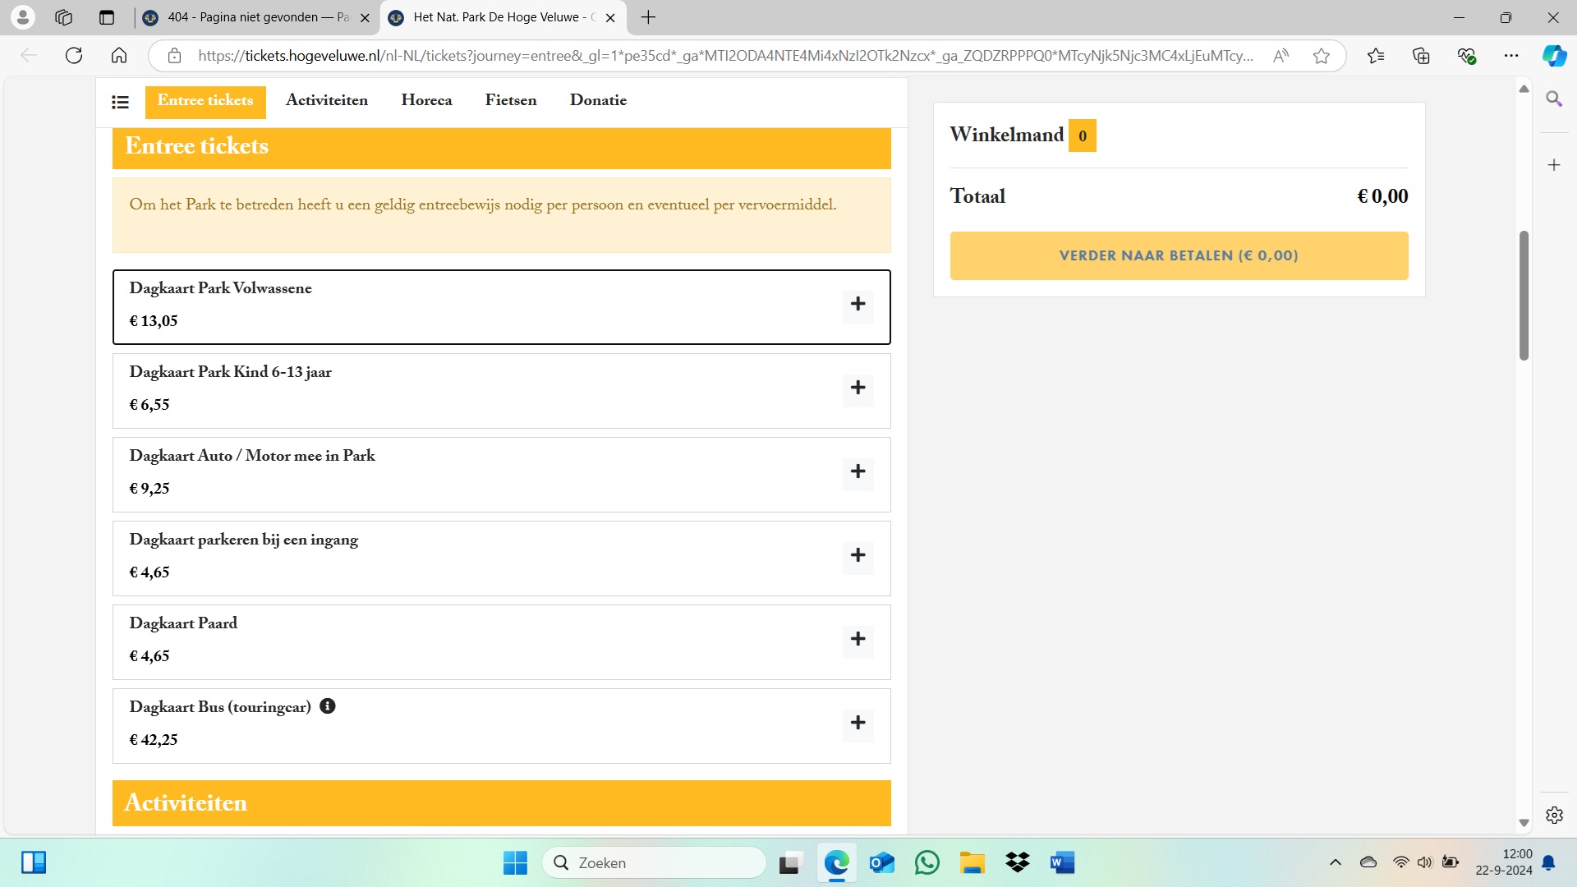
Task: Open the taskbar clock and date
Action: pos(1504,862)
